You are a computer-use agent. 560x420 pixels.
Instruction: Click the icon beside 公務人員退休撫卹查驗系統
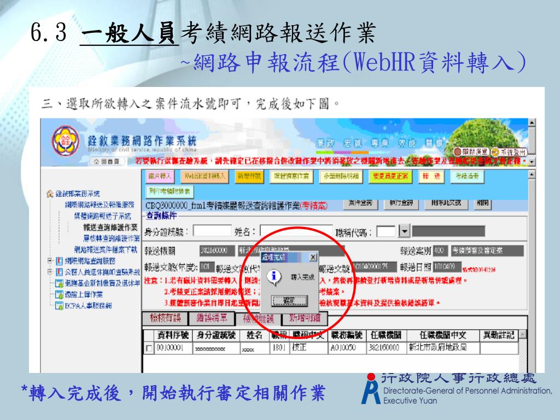(x=59, y=272)
